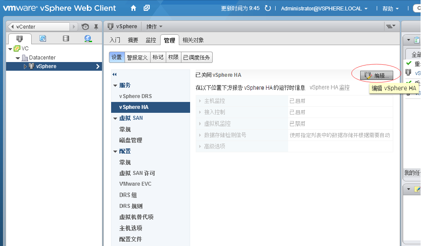
Task: Open the navigation history clock icon
Action: [85, 26]
